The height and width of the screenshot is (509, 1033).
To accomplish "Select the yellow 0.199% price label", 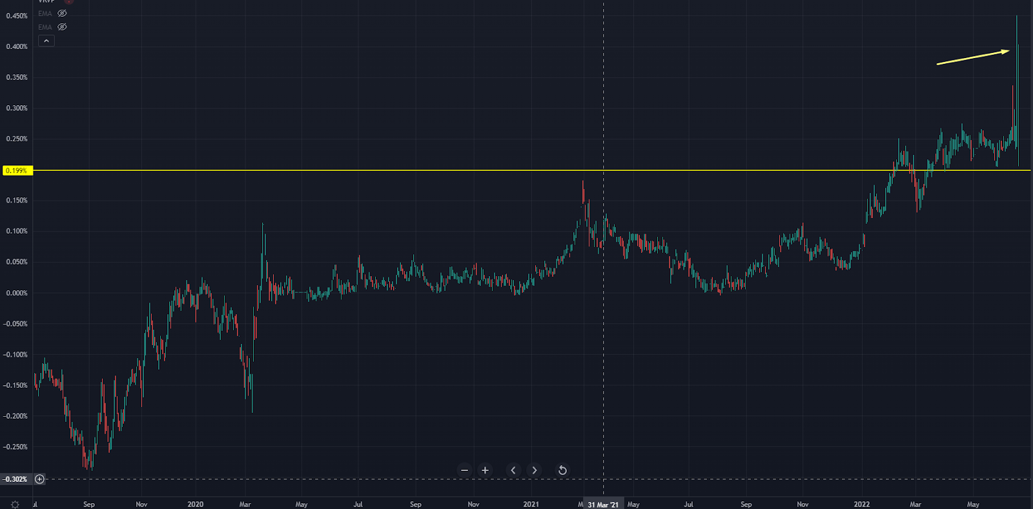I will [x=17, y=170].
